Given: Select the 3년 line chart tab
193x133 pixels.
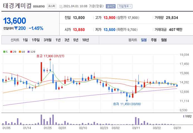Looking at the screenshot, I should pyautogui.click(x=67, y=40).
